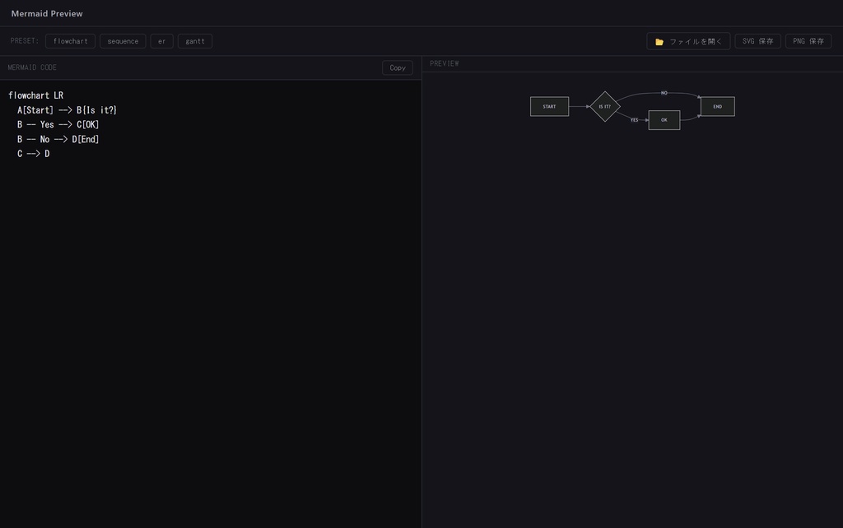Screen dimensions: 843x528
Task: Click the code line C --> D
Action: click(x=33, y=154)
